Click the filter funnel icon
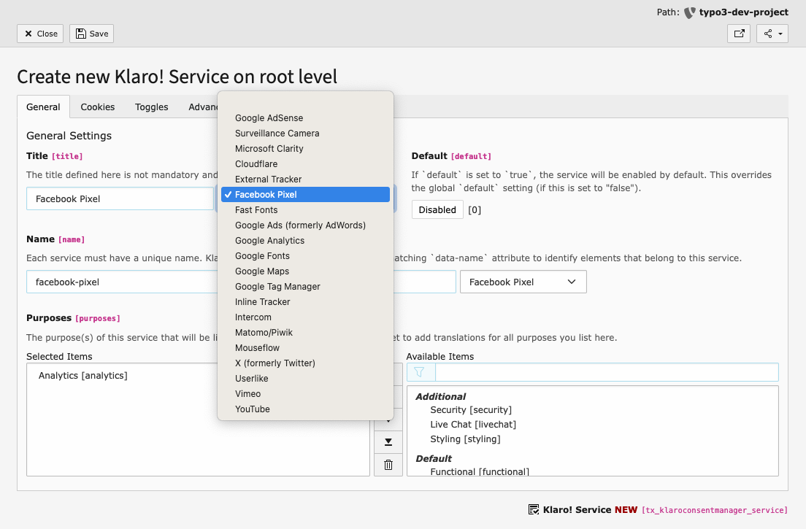This screenshot has width=806, height=529. tap(420, 372)
